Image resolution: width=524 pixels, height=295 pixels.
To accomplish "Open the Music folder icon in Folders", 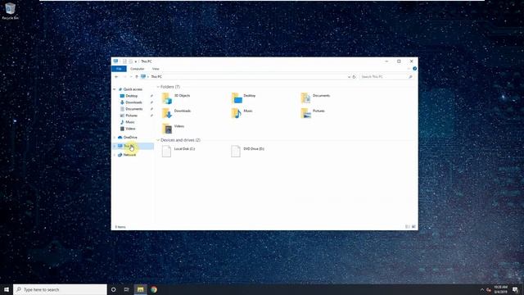I will [237, 113].
